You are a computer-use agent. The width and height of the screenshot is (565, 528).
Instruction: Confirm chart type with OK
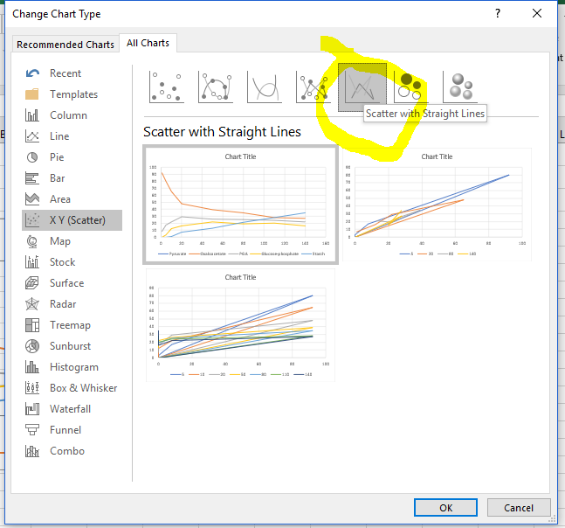445,508
